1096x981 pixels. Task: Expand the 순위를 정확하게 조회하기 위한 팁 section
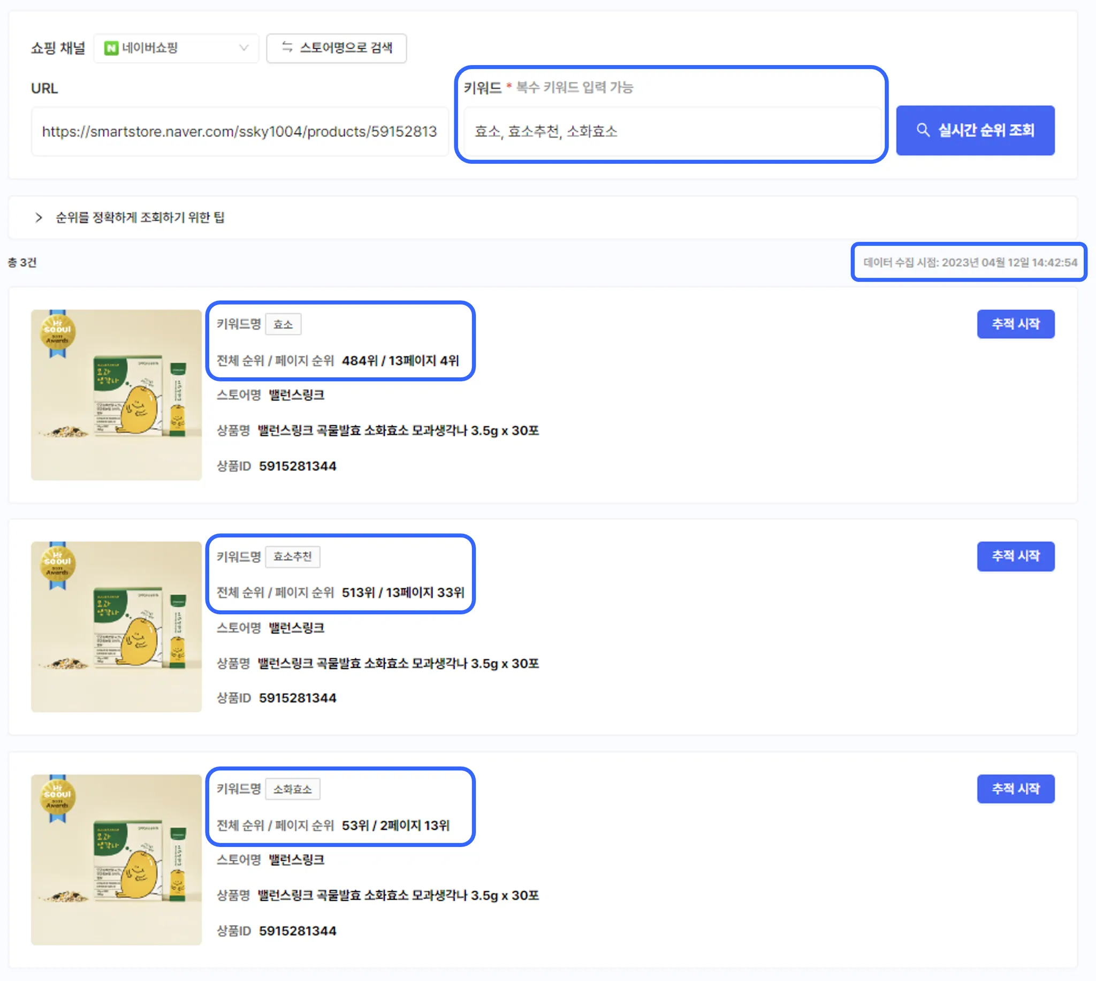pos(140,217)
